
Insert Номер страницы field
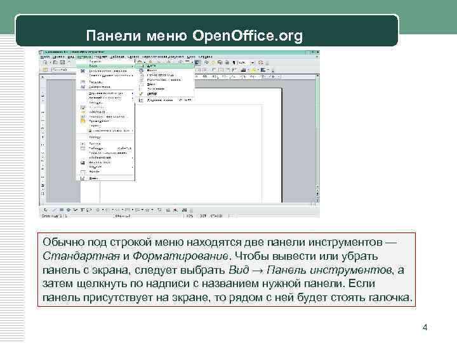point(164,75)
